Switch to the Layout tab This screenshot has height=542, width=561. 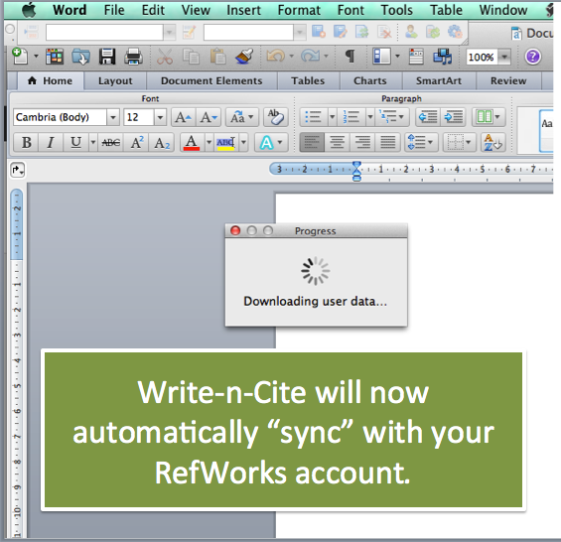115,80
